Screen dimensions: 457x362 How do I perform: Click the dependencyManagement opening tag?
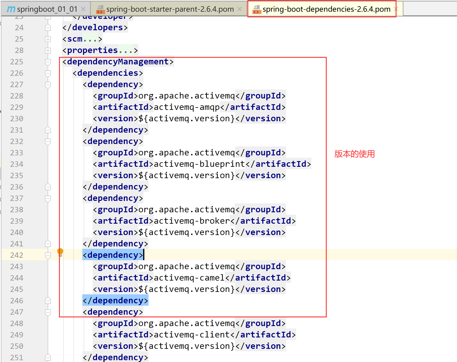(118, 62)
